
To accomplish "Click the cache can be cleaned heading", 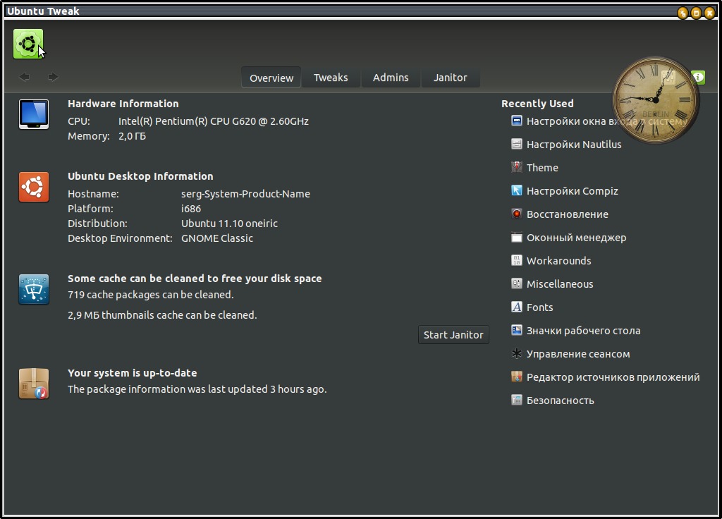I will pos(195,279).
